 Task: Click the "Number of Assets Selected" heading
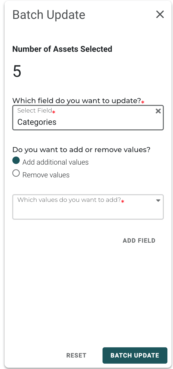62,49
